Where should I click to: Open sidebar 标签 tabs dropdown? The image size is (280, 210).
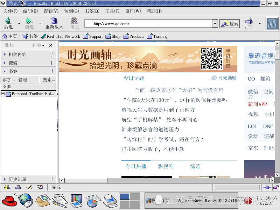38,45
